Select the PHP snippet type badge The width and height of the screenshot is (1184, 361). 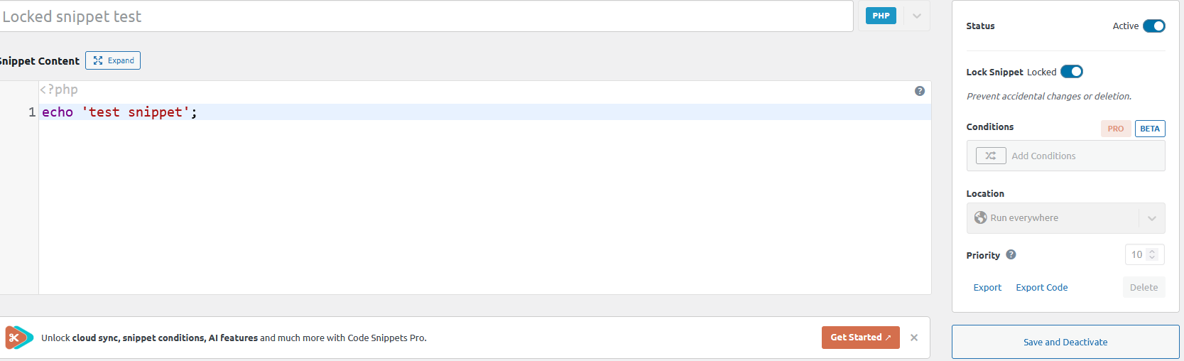click(881, 16)
